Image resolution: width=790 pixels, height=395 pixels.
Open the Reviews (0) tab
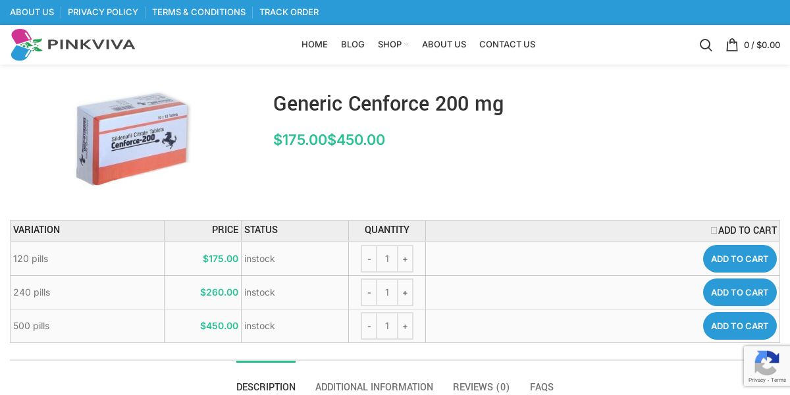click(x=481, y=387)
